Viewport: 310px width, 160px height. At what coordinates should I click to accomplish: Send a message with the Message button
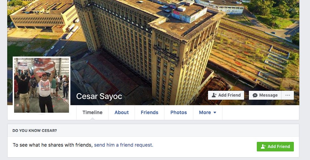pos(265,95)
